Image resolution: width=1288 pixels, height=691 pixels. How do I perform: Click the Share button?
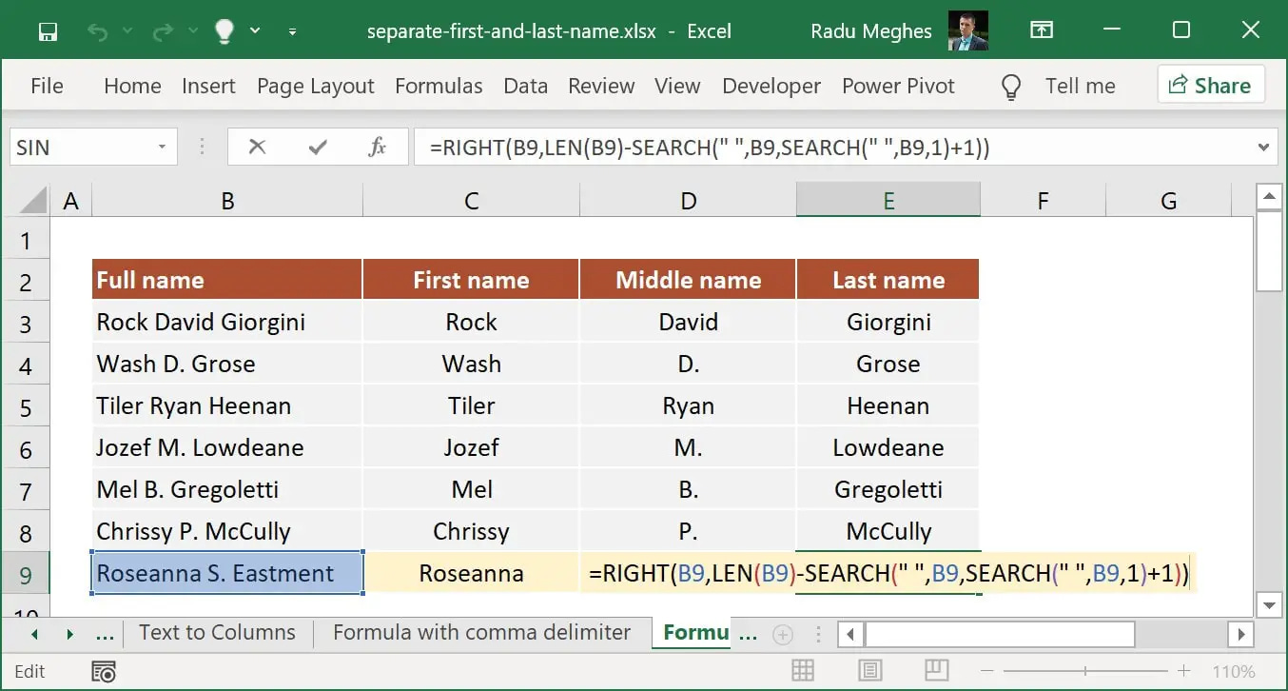(x=1211, y=85)
